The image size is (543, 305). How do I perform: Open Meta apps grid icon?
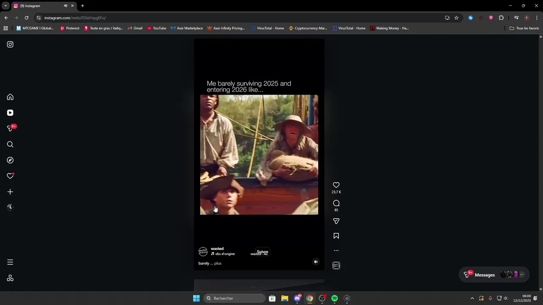click(10, 278)
